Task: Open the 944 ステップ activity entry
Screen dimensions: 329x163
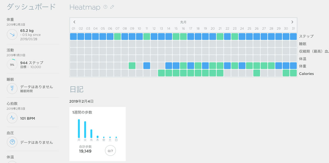Action: tap(32, 63)
